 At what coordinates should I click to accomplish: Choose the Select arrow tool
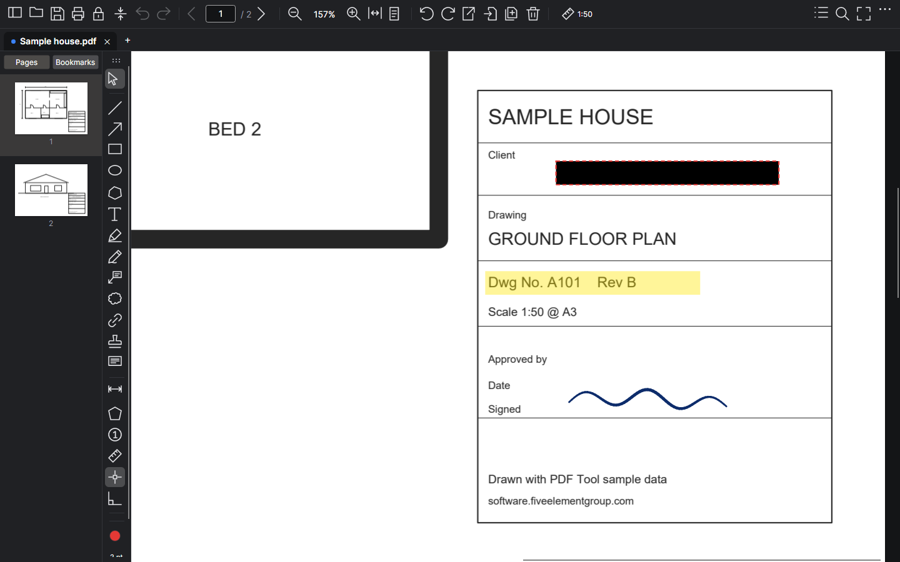(x=115, y=79)
